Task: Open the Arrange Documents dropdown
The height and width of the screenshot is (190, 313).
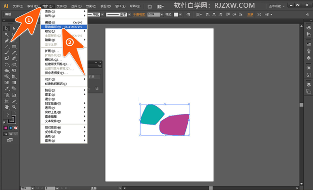Action: pos(160,7)
